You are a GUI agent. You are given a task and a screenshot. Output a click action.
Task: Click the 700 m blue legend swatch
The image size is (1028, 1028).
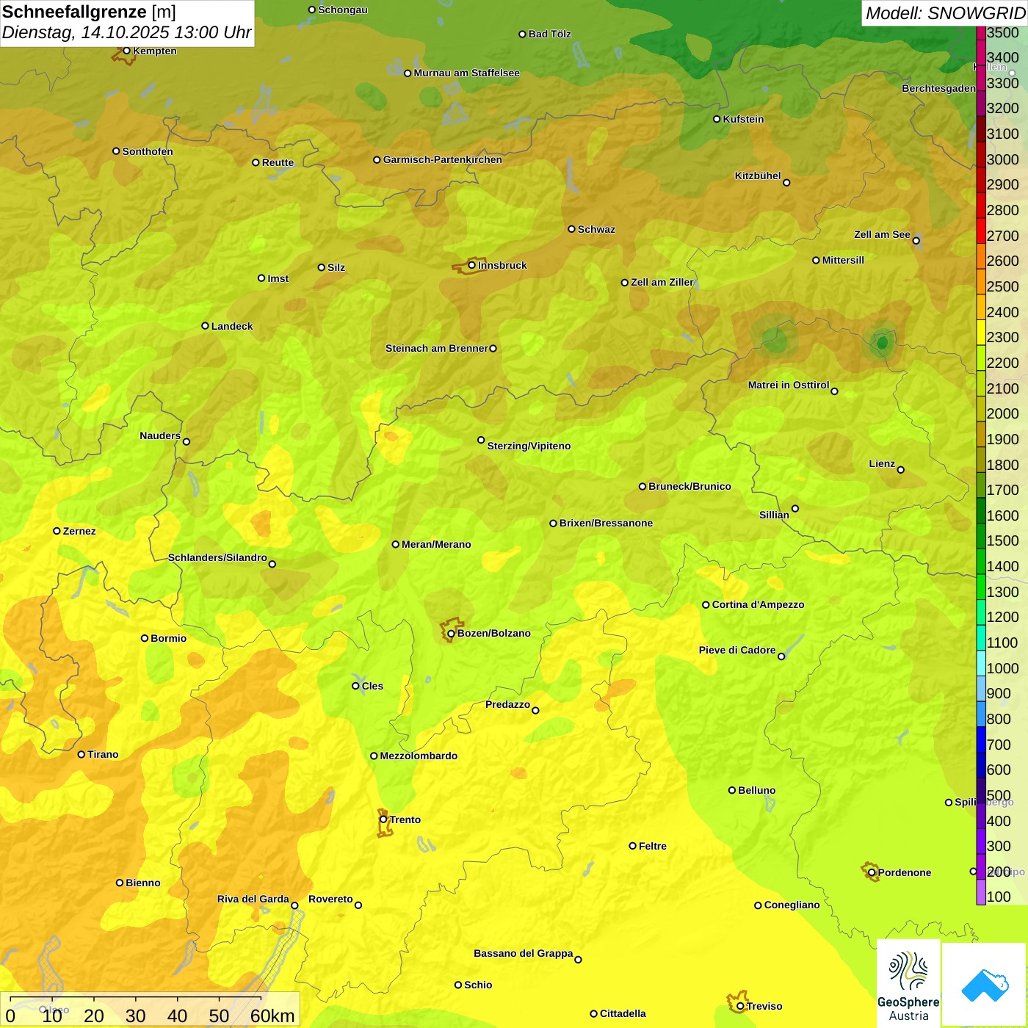coord(980,739)
